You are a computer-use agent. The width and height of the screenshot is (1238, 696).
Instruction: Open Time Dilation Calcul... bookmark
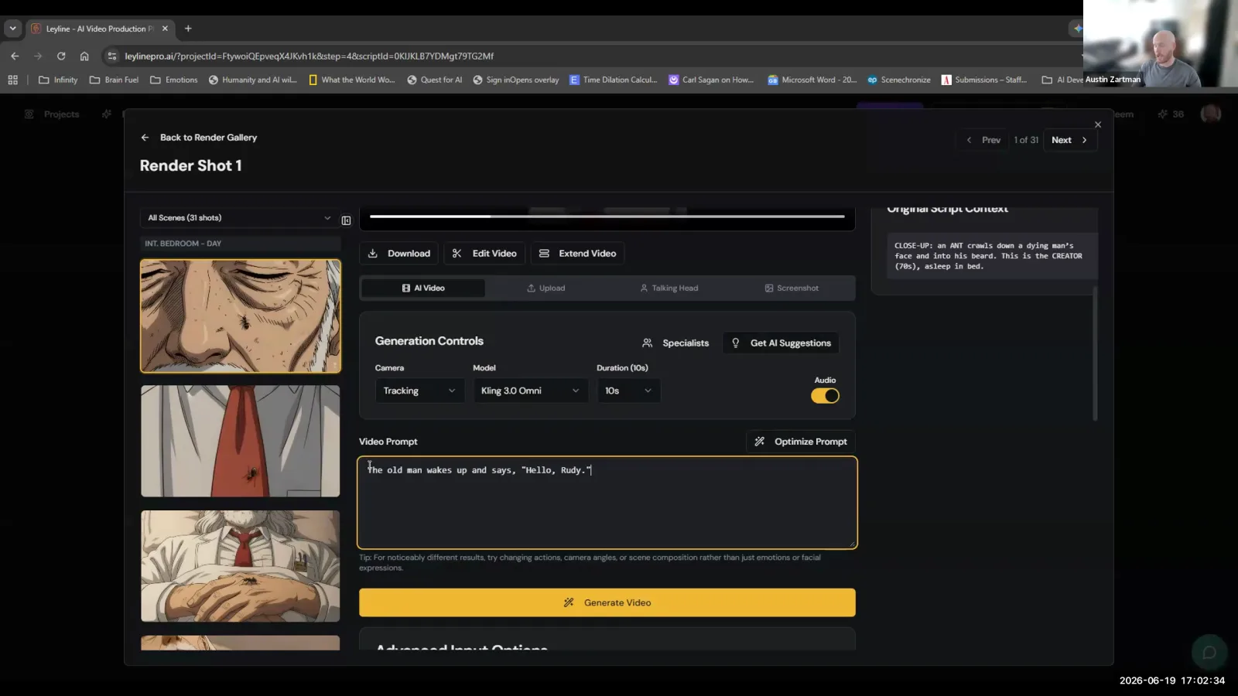[x=614, y=80]
